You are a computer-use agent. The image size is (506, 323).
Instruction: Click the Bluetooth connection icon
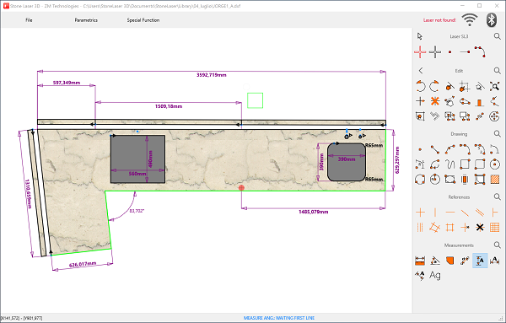491,20
